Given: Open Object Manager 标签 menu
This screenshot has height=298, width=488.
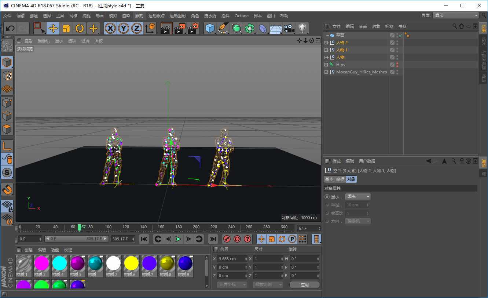Looking at the screenshot, I should (x=389, y=26).
